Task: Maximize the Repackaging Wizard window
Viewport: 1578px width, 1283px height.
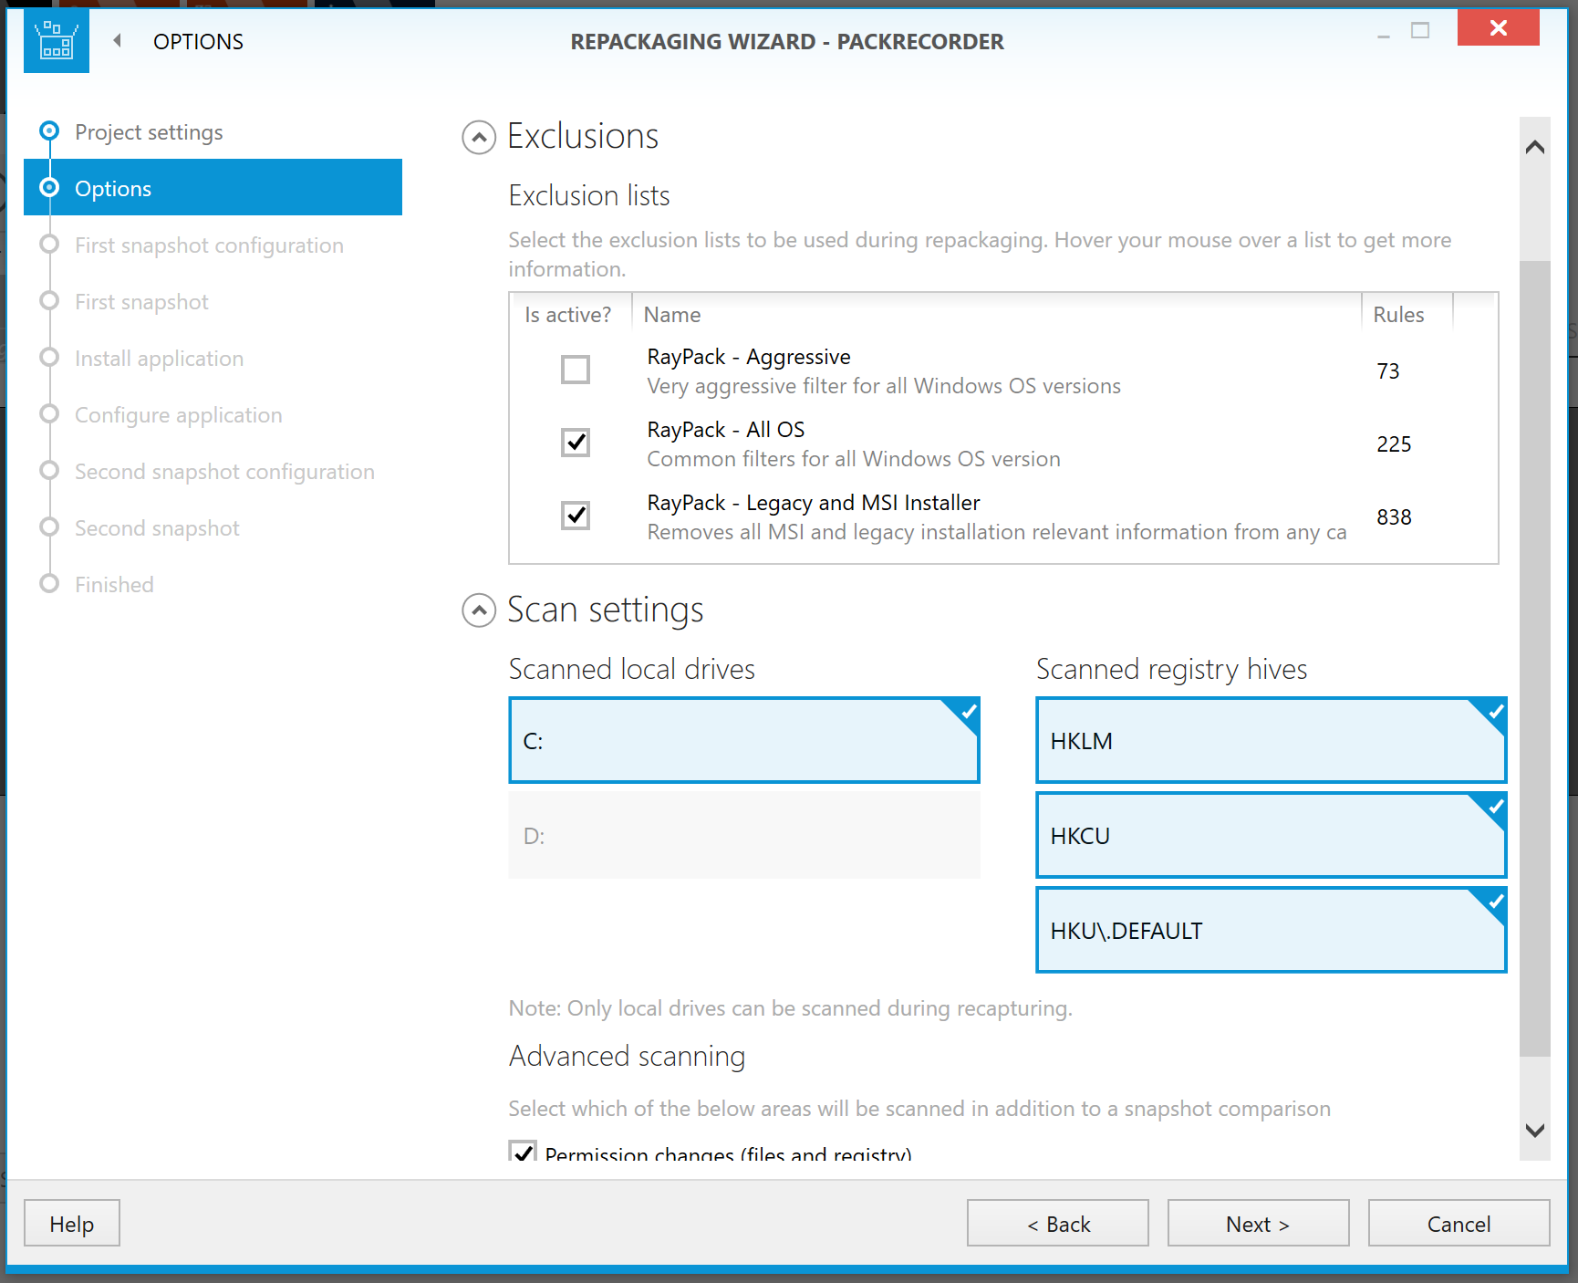Action: pos(1420,30)
